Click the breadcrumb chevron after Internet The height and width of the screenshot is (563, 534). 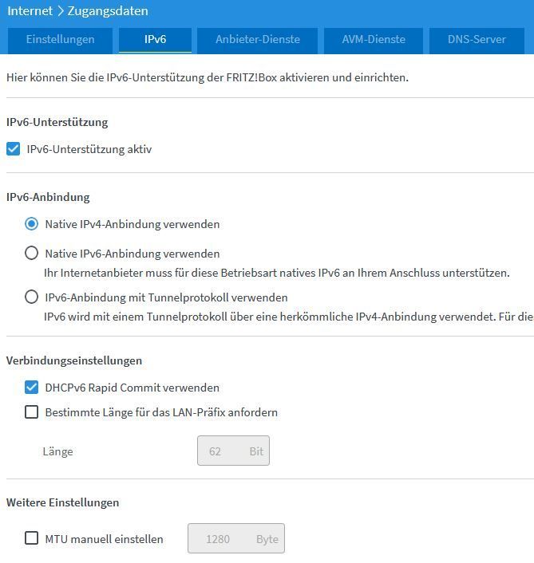[x=61, y=11]
